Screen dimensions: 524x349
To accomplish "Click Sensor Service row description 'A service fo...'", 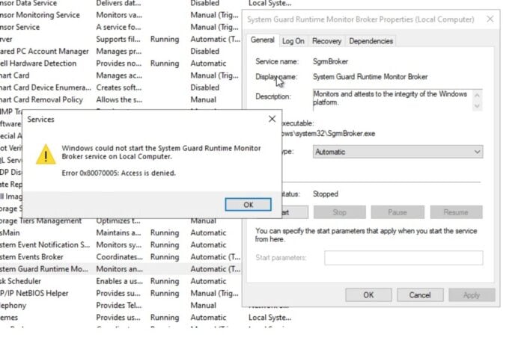I will coord(118,27).
